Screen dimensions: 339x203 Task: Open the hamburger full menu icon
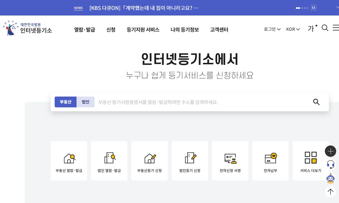pos(336,28)
